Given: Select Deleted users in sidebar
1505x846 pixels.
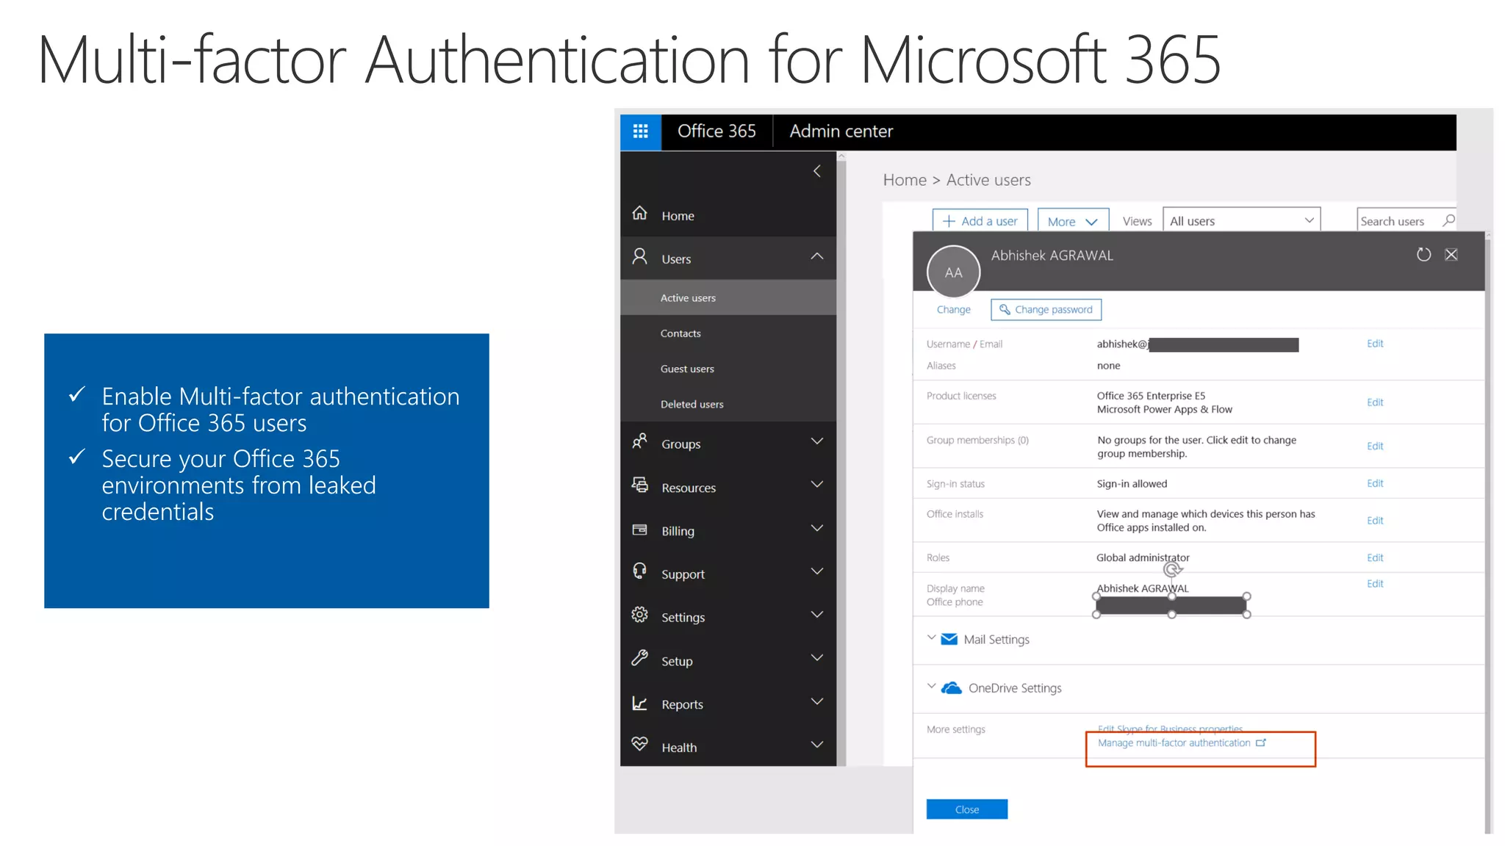Looking at the screenshot, I should (x=728, y=404).
